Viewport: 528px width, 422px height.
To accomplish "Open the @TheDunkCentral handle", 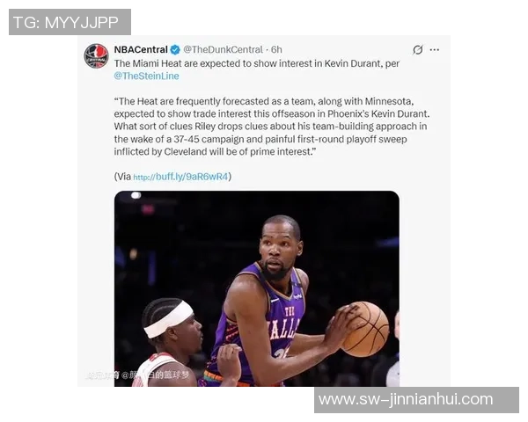I will 223,49.
